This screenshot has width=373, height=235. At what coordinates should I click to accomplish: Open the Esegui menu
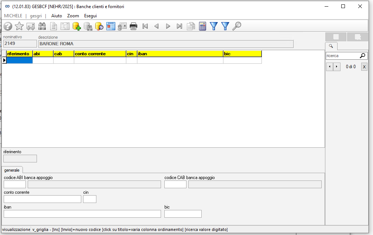(x=90, y=16)
